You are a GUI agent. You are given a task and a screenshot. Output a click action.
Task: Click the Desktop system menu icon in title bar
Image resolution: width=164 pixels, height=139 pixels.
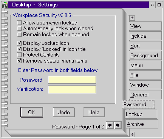coord(5,5)
